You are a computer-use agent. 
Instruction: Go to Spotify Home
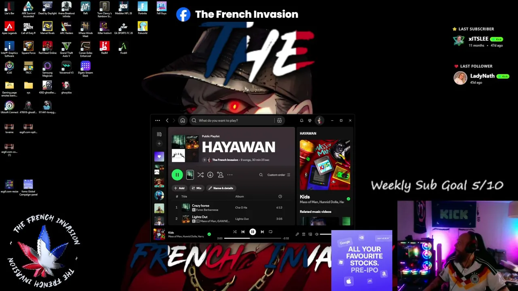pyautogui.click(x=183, y=120)
